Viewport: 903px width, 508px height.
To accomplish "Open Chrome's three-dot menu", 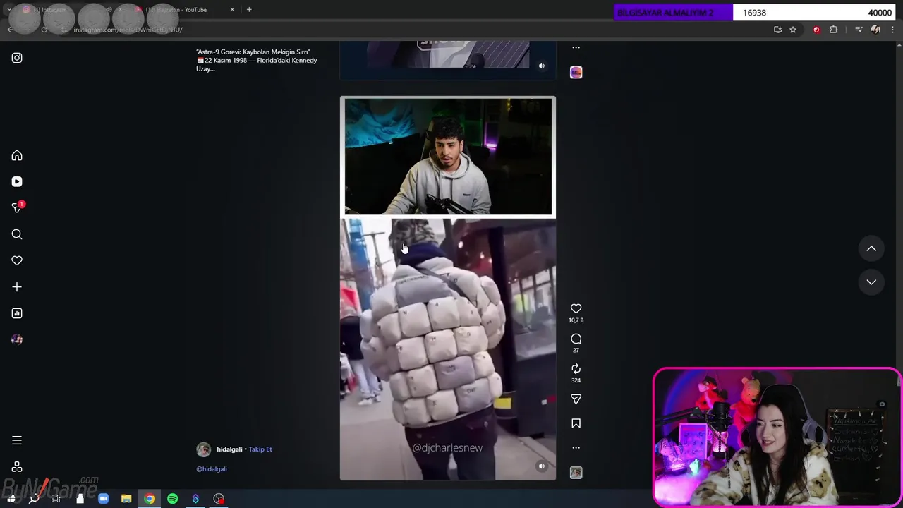I will pyautogui.click(x=893, y=30).
